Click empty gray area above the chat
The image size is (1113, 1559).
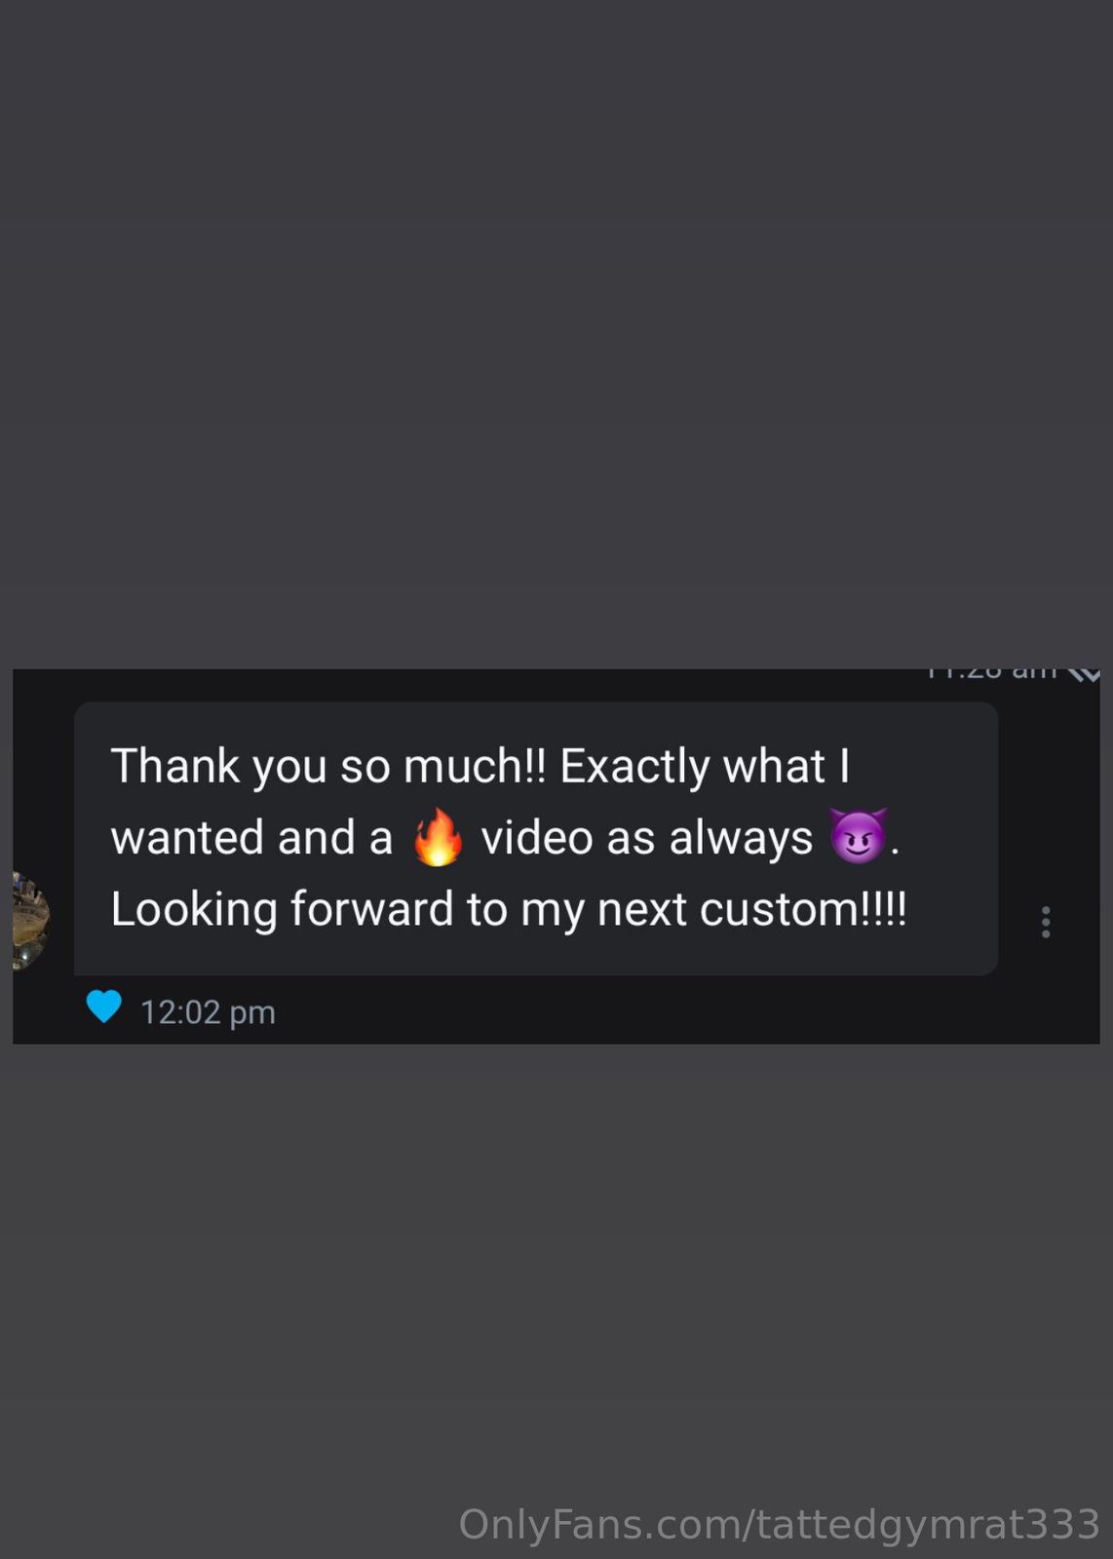pyautogui.click(x=556, y=331)
